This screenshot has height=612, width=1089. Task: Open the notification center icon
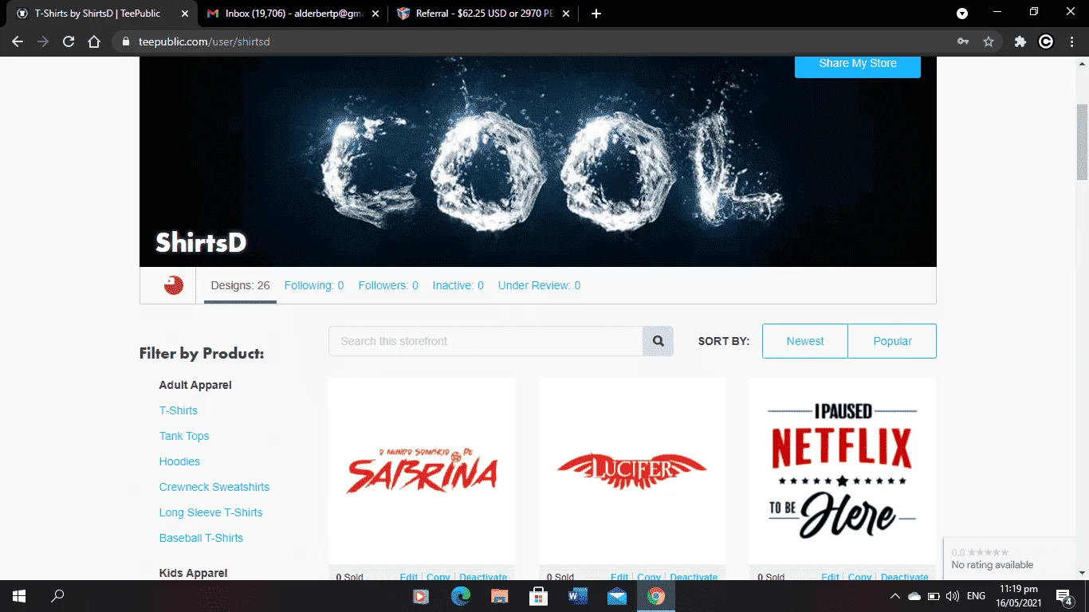[1064, 596]
